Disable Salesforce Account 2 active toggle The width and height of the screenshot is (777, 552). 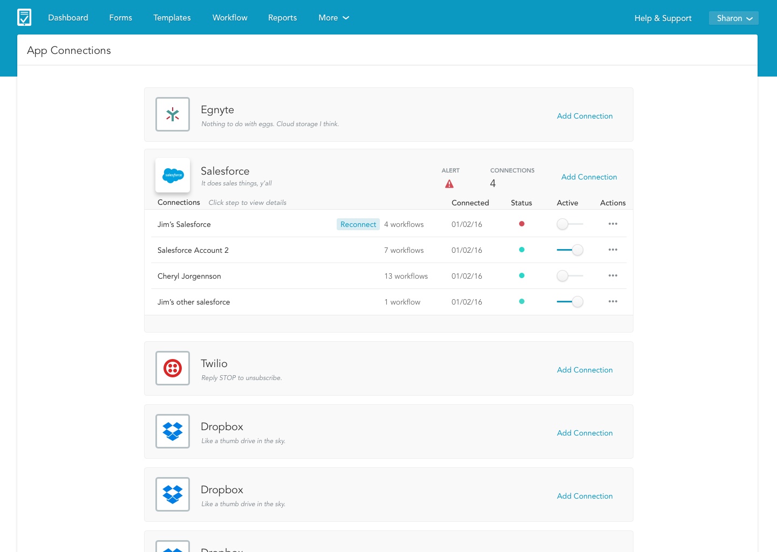tap(570, 250)
